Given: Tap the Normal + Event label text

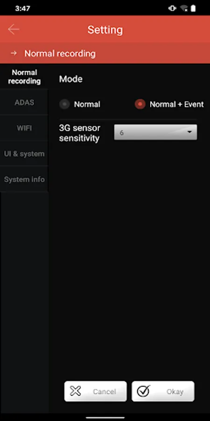Looking at the screenshot, I should click(x=177, y=104).
